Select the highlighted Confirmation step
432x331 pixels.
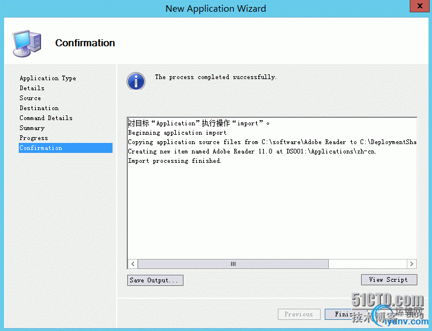click(66, 148)
